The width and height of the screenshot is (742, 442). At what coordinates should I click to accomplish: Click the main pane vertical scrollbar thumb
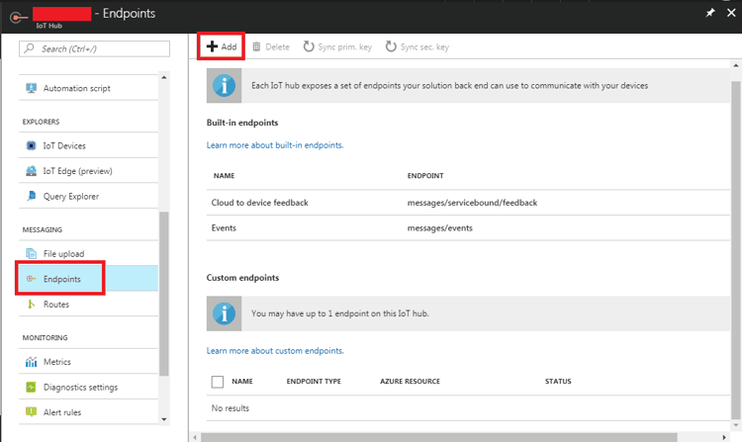coord(736,249)
